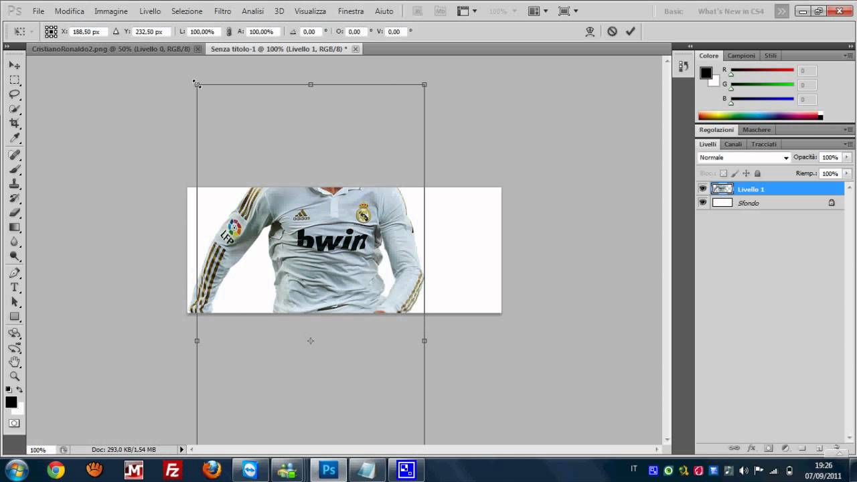Select the Type tool
This screenshot has width=857, height=482.
click(x=14, y=287)
